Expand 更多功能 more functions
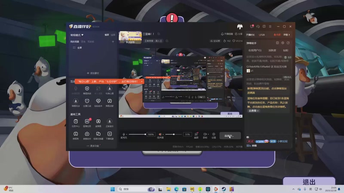This screenshot has height=193, width=344. pos(94,146)
